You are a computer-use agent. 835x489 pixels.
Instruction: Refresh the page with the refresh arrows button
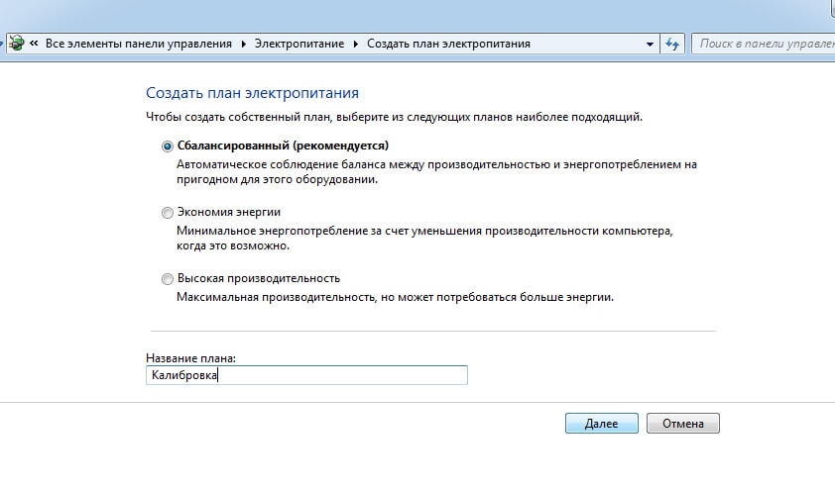tap(672, 45)
